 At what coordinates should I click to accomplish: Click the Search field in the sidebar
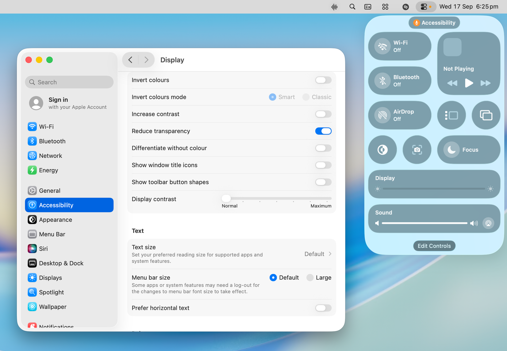pos(69,82)
